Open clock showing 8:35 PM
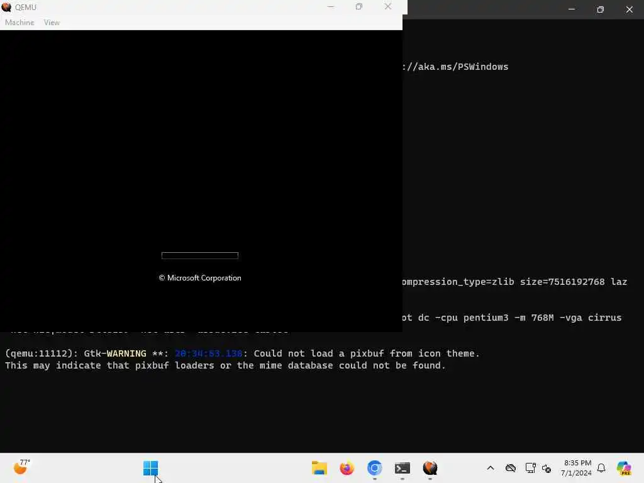644x483 pixels. pos(577,468)
